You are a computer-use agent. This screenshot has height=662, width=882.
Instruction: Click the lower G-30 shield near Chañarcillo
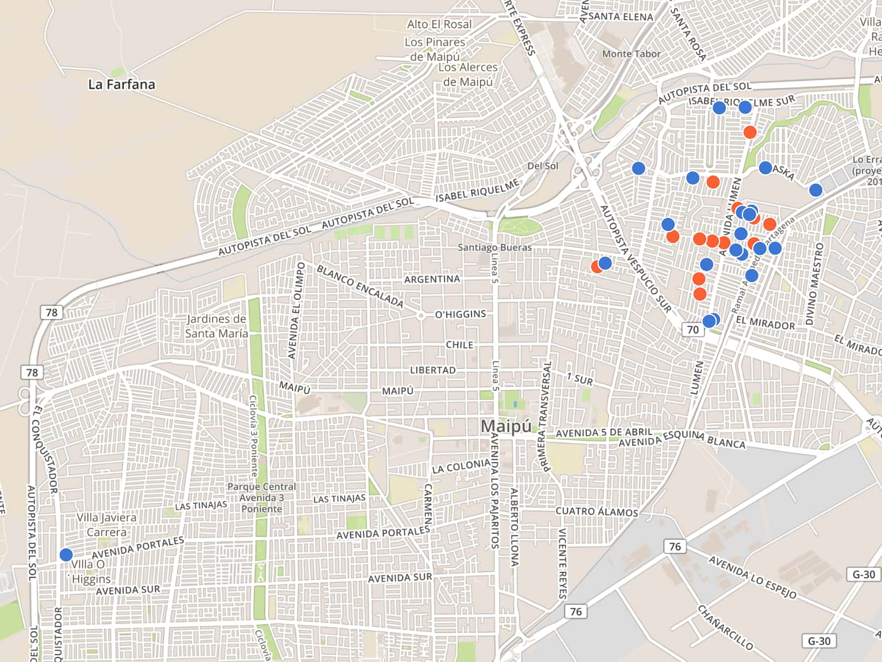[819, 641]
